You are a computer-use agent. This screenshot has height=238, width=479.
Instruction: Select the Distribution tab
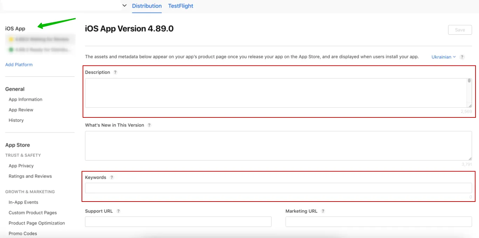(x=147, y=6)
